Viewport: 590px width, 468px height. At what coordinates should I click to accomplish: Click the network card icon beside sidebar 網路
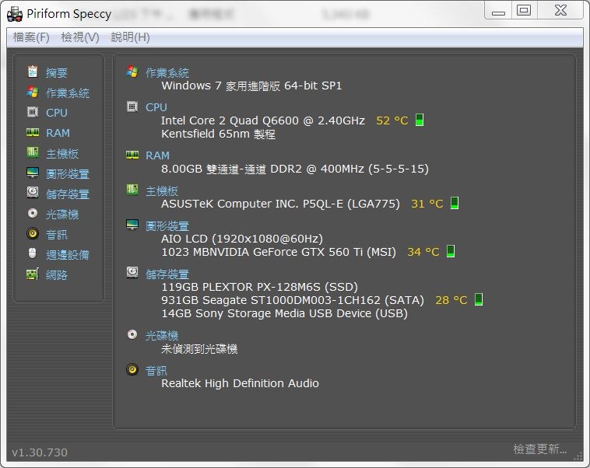[x=33, y=274]
